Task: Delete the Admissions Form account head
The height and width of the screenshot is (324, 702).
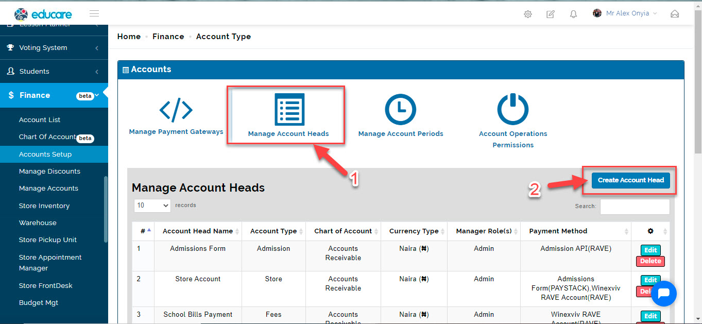Action: click(650, 261)
